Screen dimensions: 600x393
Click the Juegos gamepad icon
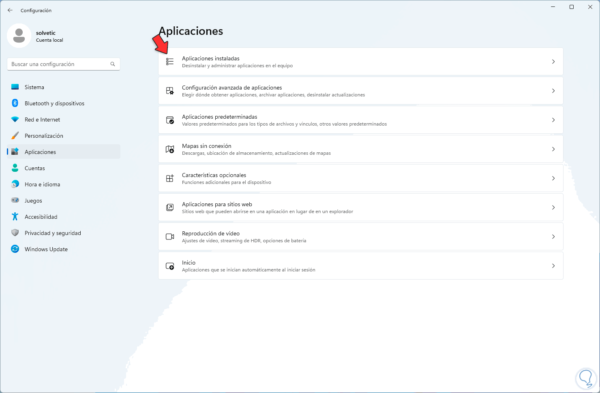pos(15,201)
